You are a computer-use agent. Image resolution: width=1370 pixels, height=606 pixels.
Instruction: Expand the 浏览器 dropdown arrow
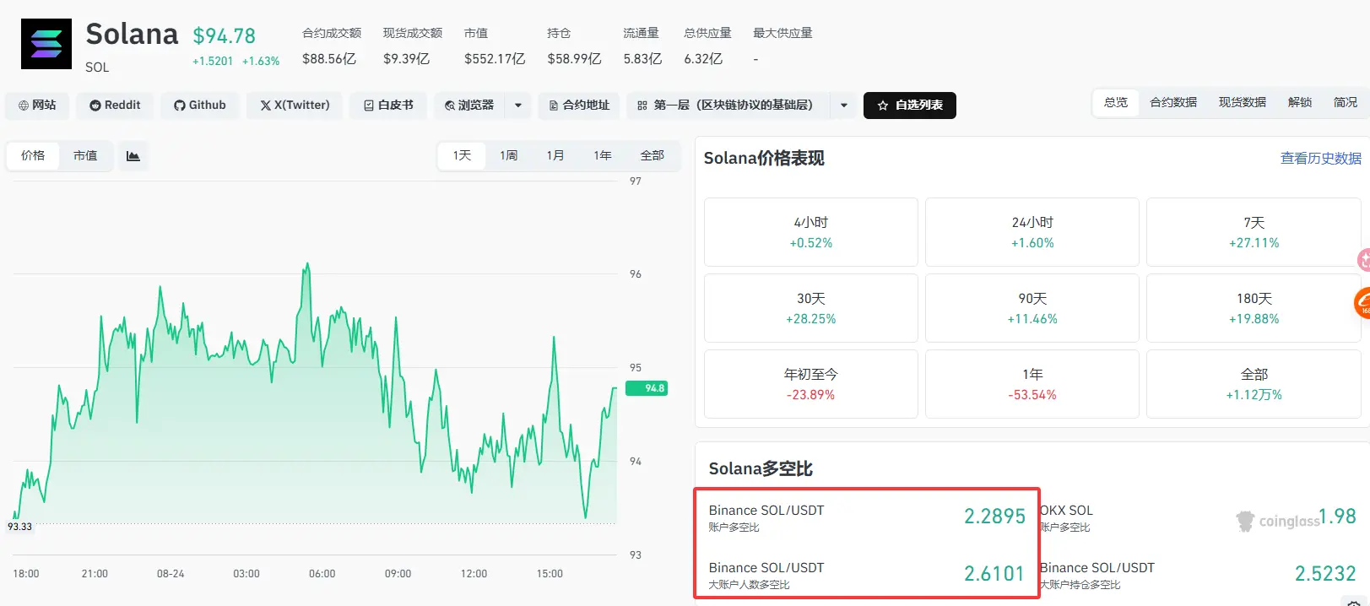point(518,106)
